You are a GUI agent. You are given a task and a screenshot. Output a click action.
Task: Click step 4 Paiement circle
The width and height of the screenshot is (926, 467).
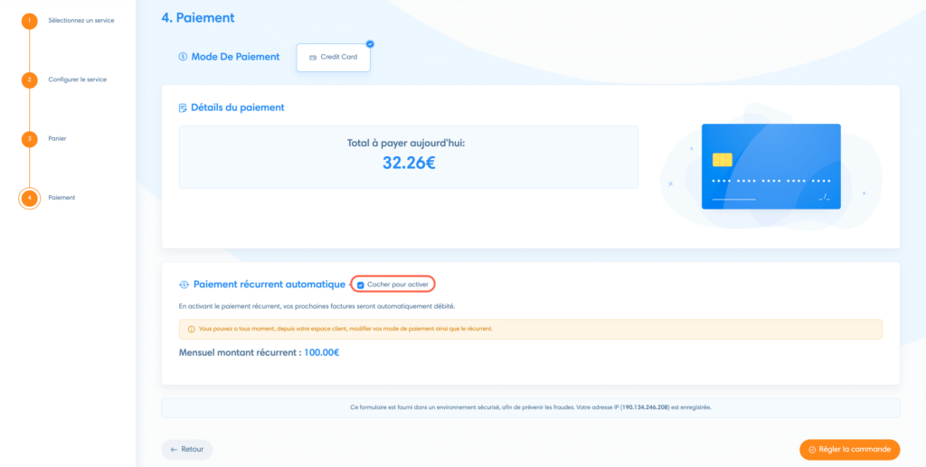[x=29, y=198]
